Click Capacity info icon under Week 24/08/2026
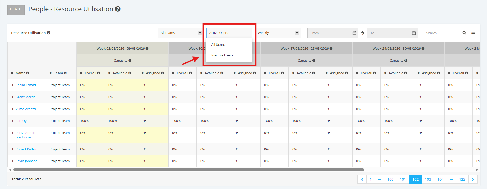Image resolution: width=487 pixels, height=189 pixels. pos(406,61)
